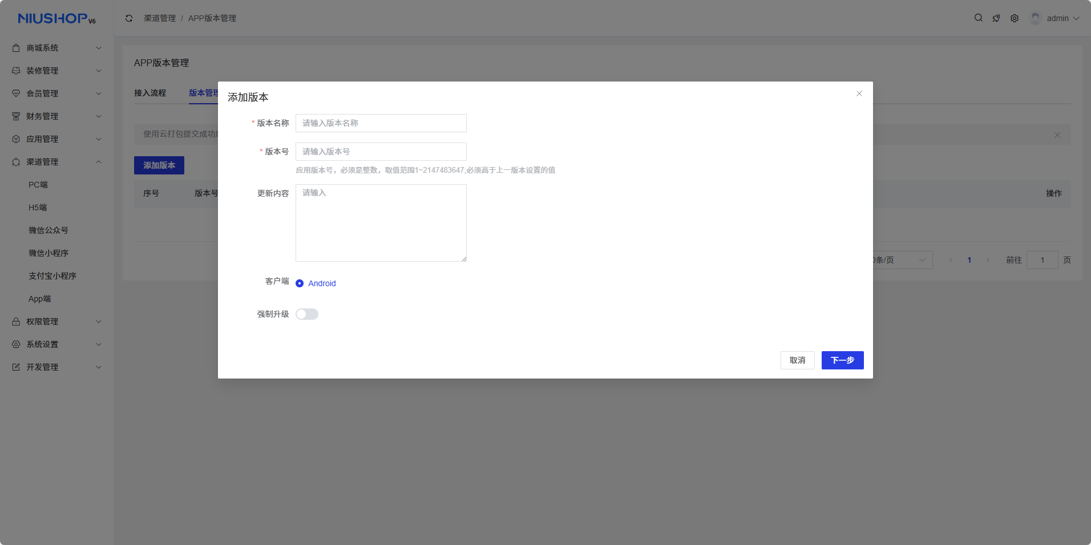The height and width of the screenshot is (545, 1091).
Task: Open the settings gear in the header
Action: [x=1015, y=18]
